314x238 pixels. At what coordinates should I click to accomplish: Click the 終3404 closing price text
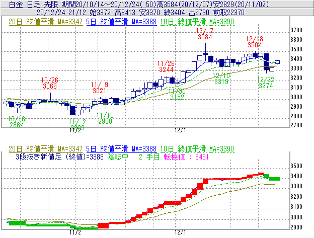click(x=174, y=13)
